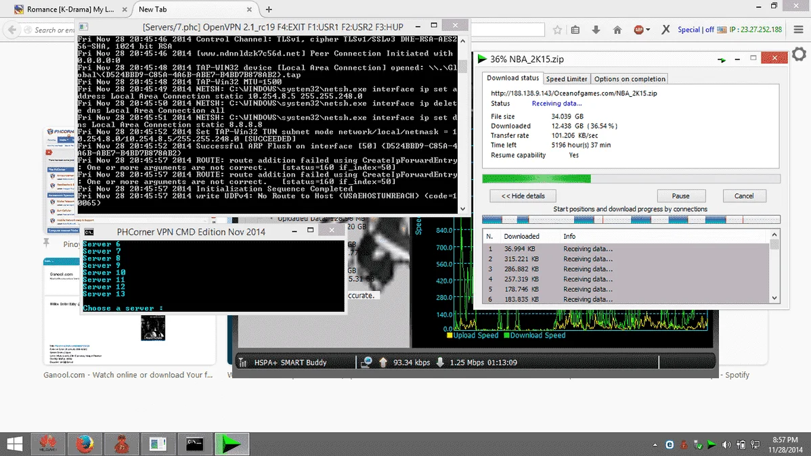The image size is (811, 456).
Task: Click OpenVPN console scrollbar down arrow
Action: point(463,209)
